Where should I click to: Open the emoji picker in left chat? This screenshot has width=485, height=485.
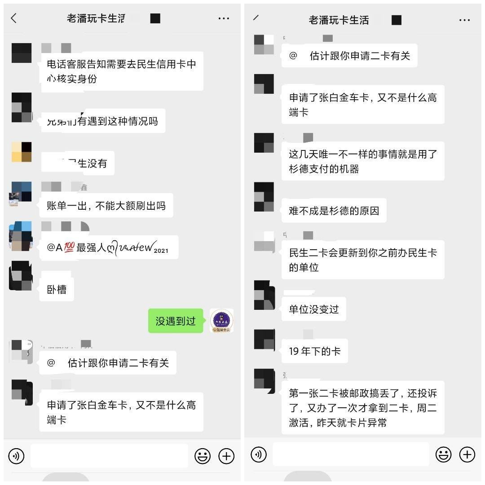click(x=203, y=456)
